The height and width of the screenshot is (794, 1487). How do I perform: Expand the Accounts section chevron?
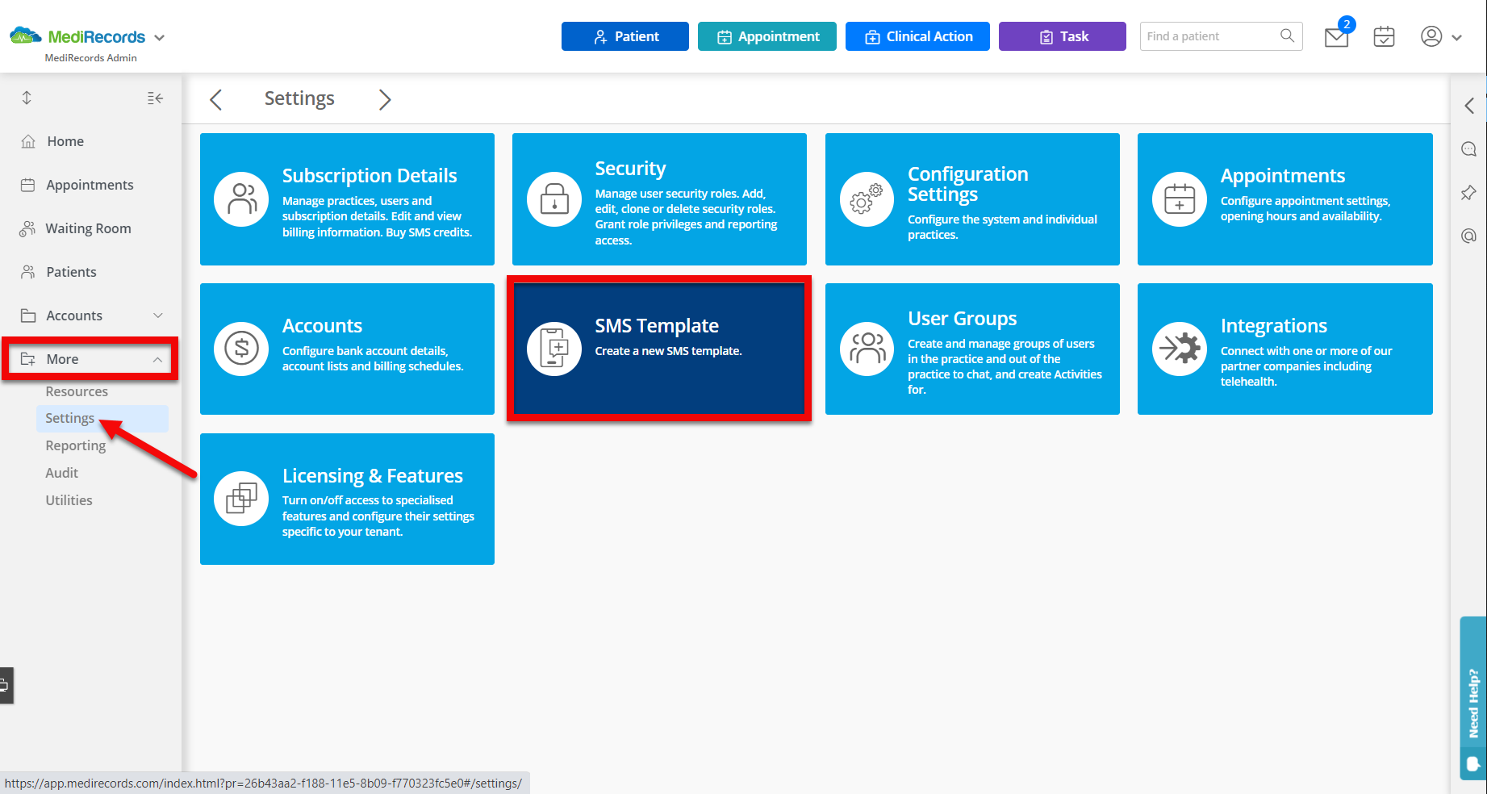(x=158, y=316)
